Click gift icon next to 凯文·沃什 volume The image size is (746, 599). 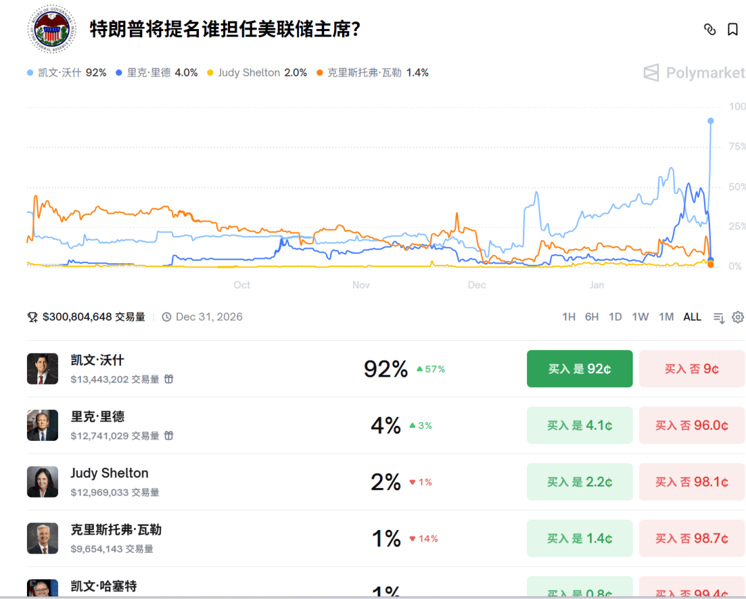pos(169,379)
